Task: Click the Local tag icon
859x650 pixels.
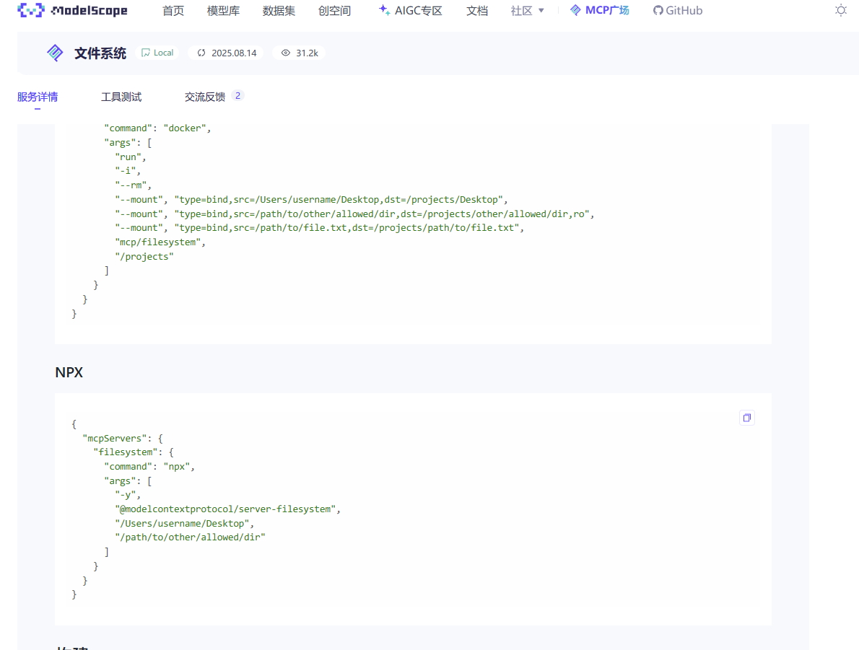Action: [146, 53]
